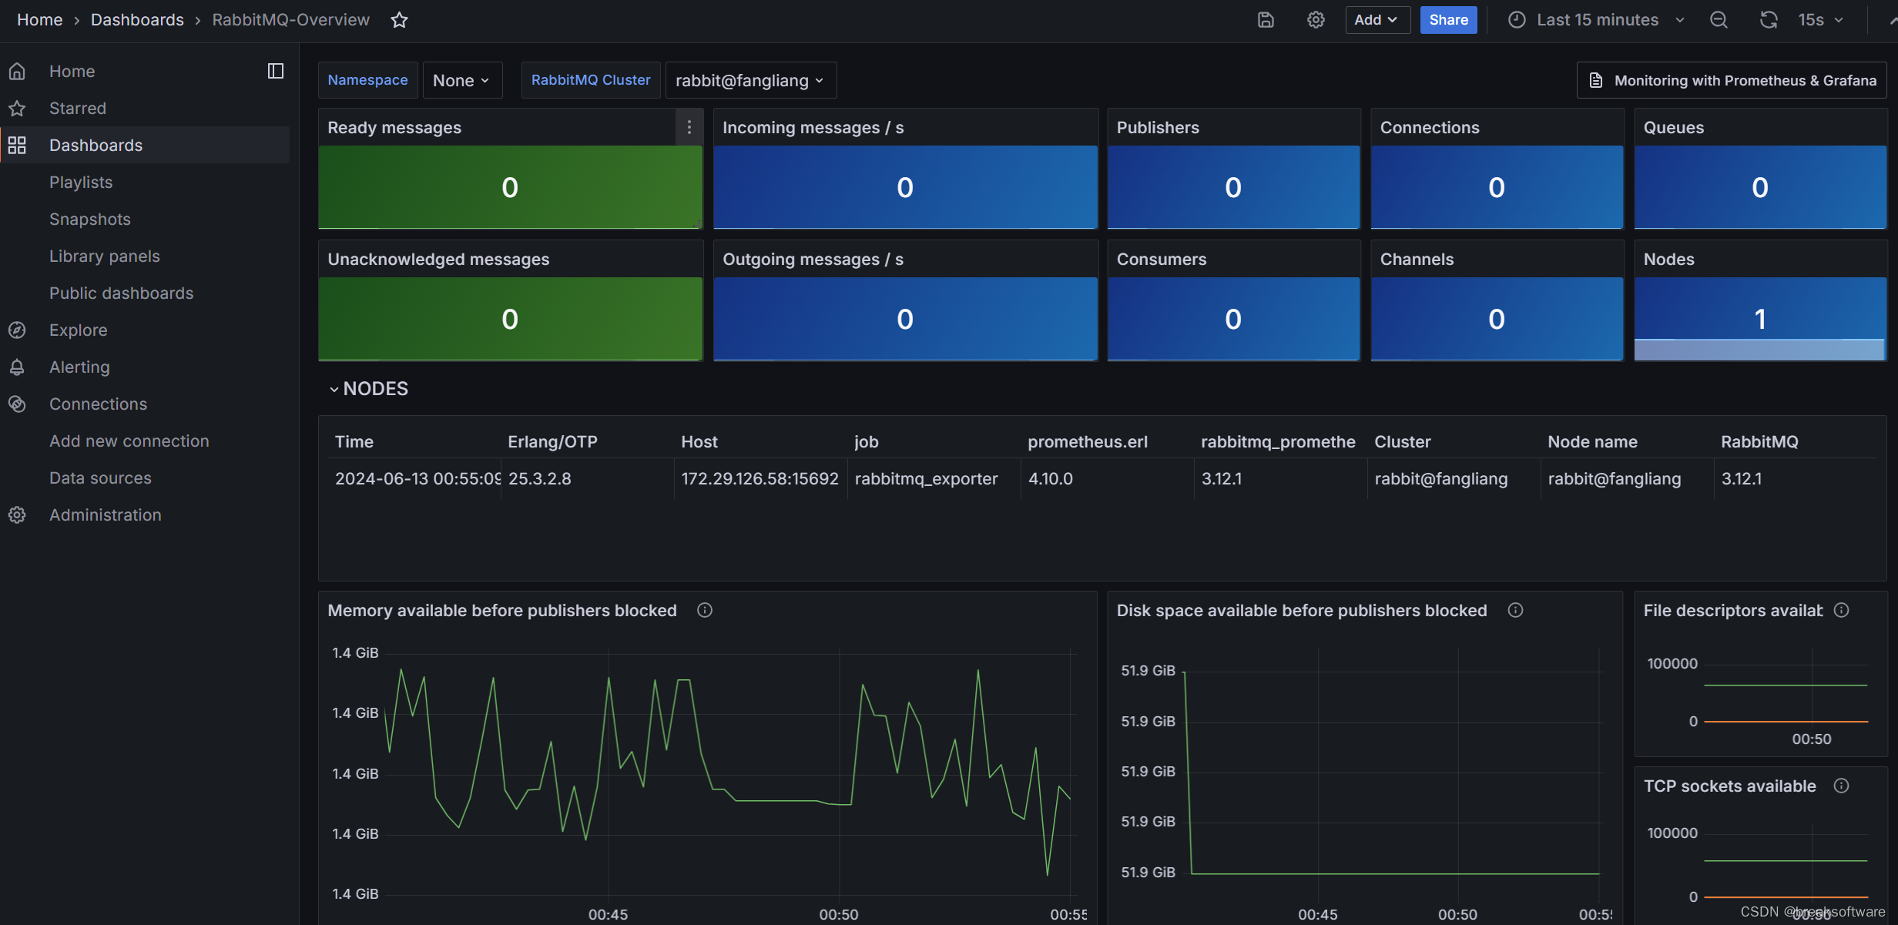Click the Connections icon in sidebar

[17, 404]
